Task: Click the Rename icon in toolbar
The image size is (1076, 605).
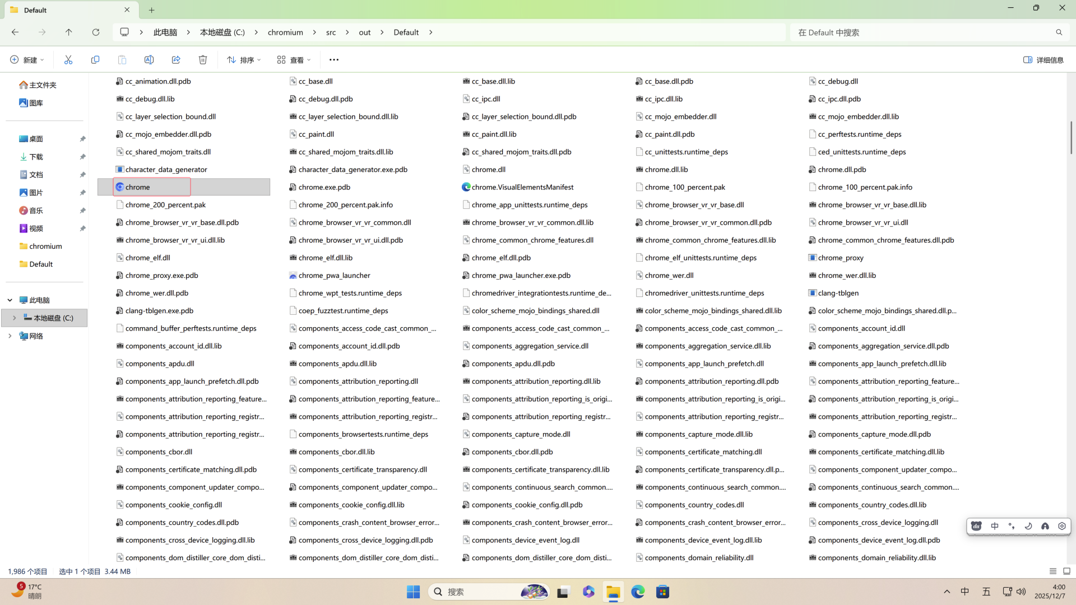Action: tap(149, 60)
